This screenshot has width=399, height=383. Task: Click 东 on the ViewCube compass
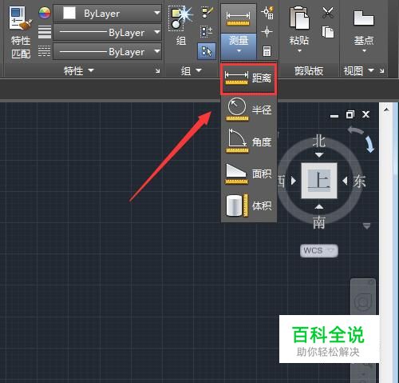(360, 182)
